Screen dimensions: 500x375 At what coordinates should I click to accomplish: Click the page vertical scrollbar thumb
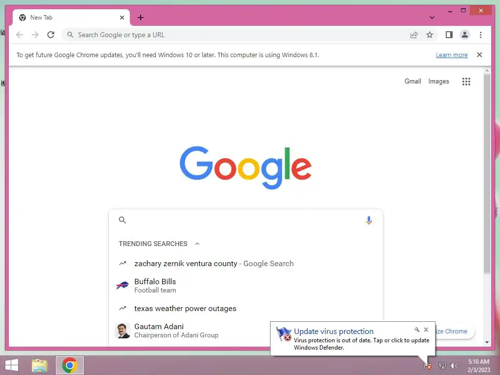487,173
